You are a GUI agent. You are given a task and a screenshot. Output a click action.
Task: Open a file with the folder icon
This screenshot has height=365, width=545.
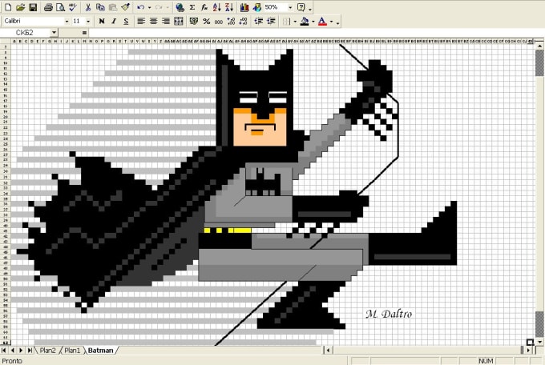click(20, 7)
